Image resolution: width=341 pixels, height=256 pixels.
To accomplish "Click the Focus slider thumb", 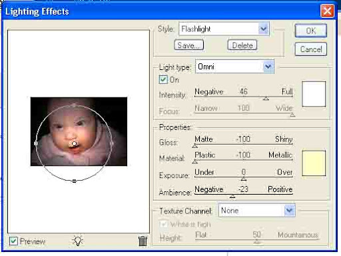I will (292, 115).
